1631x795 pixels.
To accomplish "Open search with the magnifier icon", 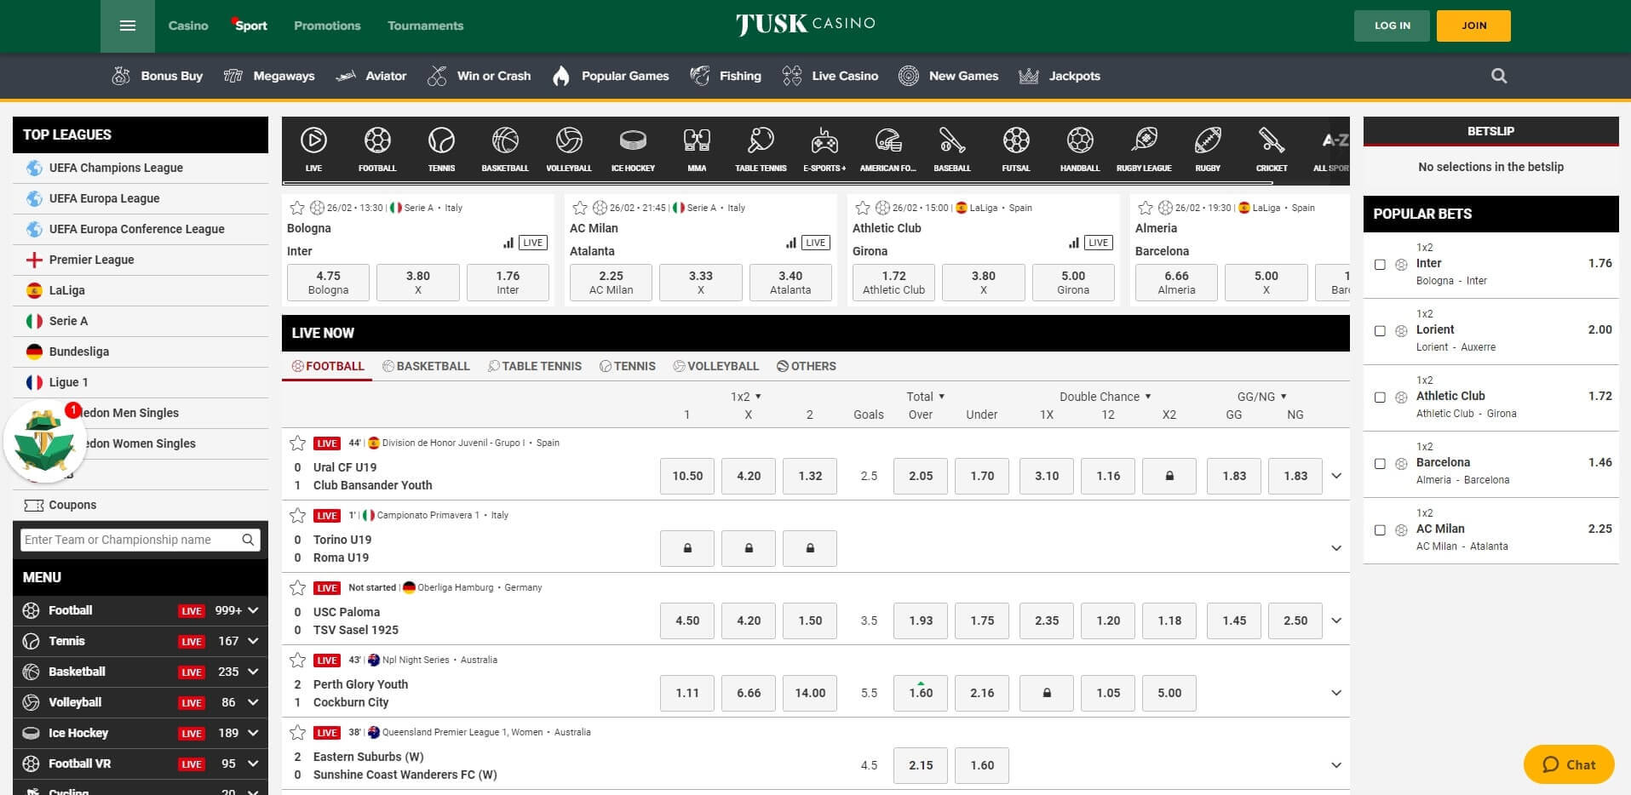I will [x=1499, y=76].
